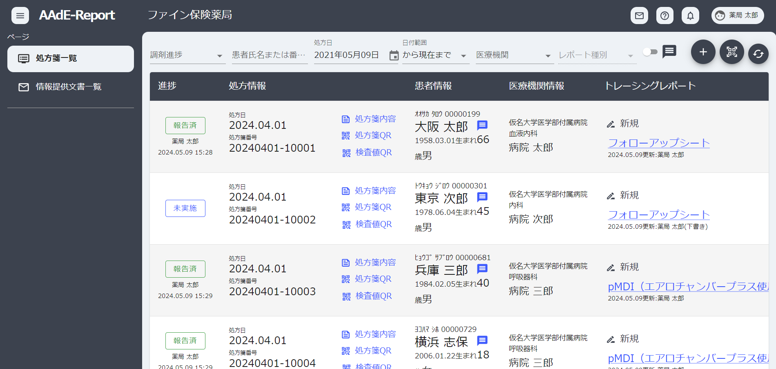
Task: Toggle the switch beside the comment icon
Action: point(651,52)
